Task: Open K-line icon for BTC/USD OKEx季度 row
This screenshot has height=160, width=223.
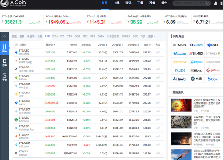Action: pos(158,52)
